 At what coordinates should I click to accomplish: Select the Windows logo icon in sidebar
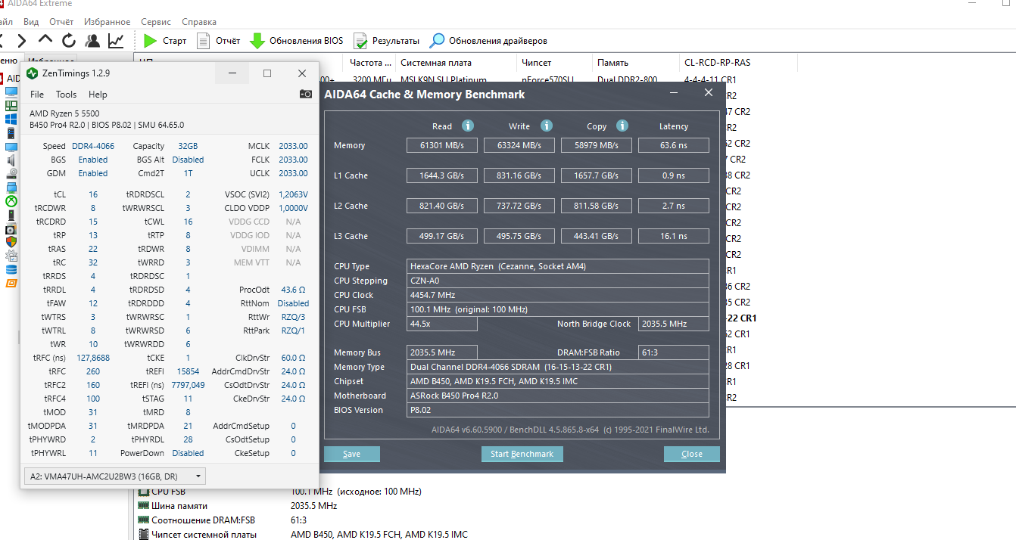[11, 119]
